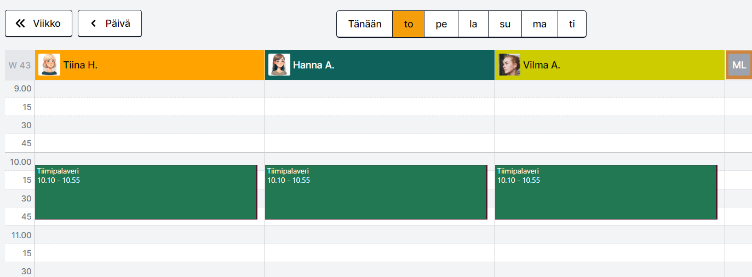Image resolution: width=752 pixels, height=277 pixels.
Task: Switch to the 'pe' day tab
Action: [441, 24]
